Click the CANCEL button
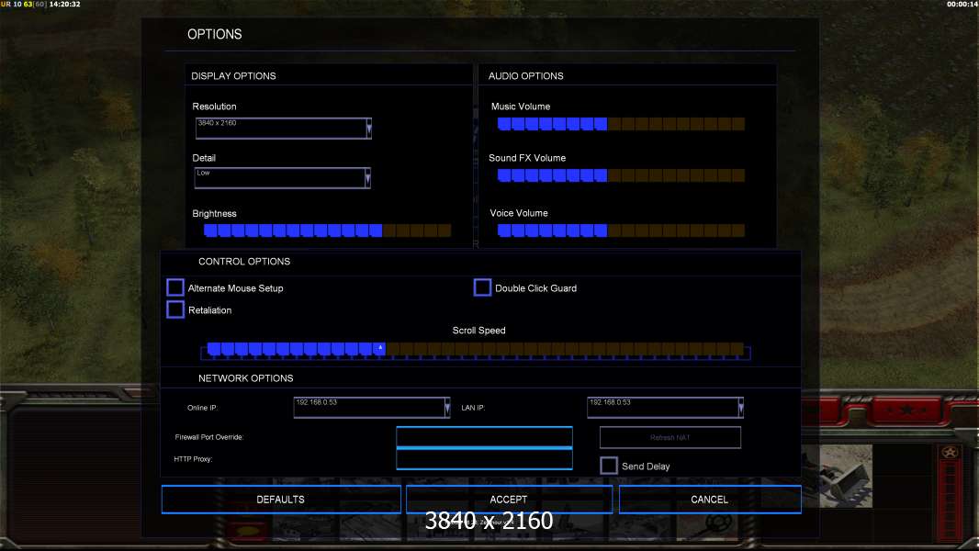The image size is (979, 551). pos(710,500)
